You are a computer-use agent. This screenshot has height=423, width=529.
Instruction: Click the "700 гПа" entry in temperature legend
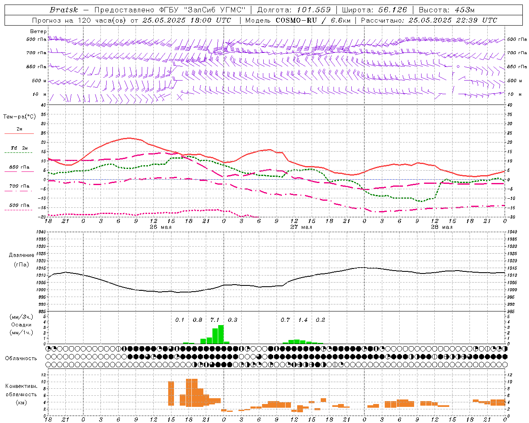coord(19,186)
